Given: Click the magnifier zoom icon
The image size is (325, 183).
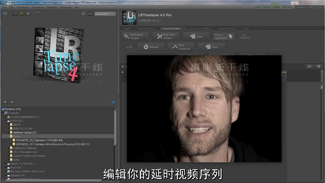Looking at the screenshot, I should click(28, 14).
